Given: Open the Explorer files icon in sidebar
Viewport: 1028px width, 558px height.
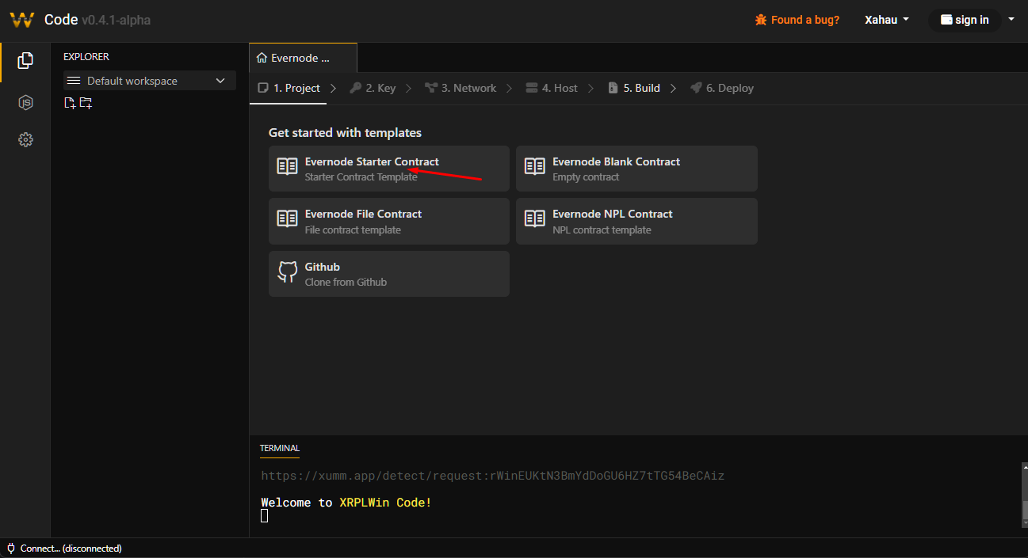Looking at the screenshot, I should click(25, 60).
